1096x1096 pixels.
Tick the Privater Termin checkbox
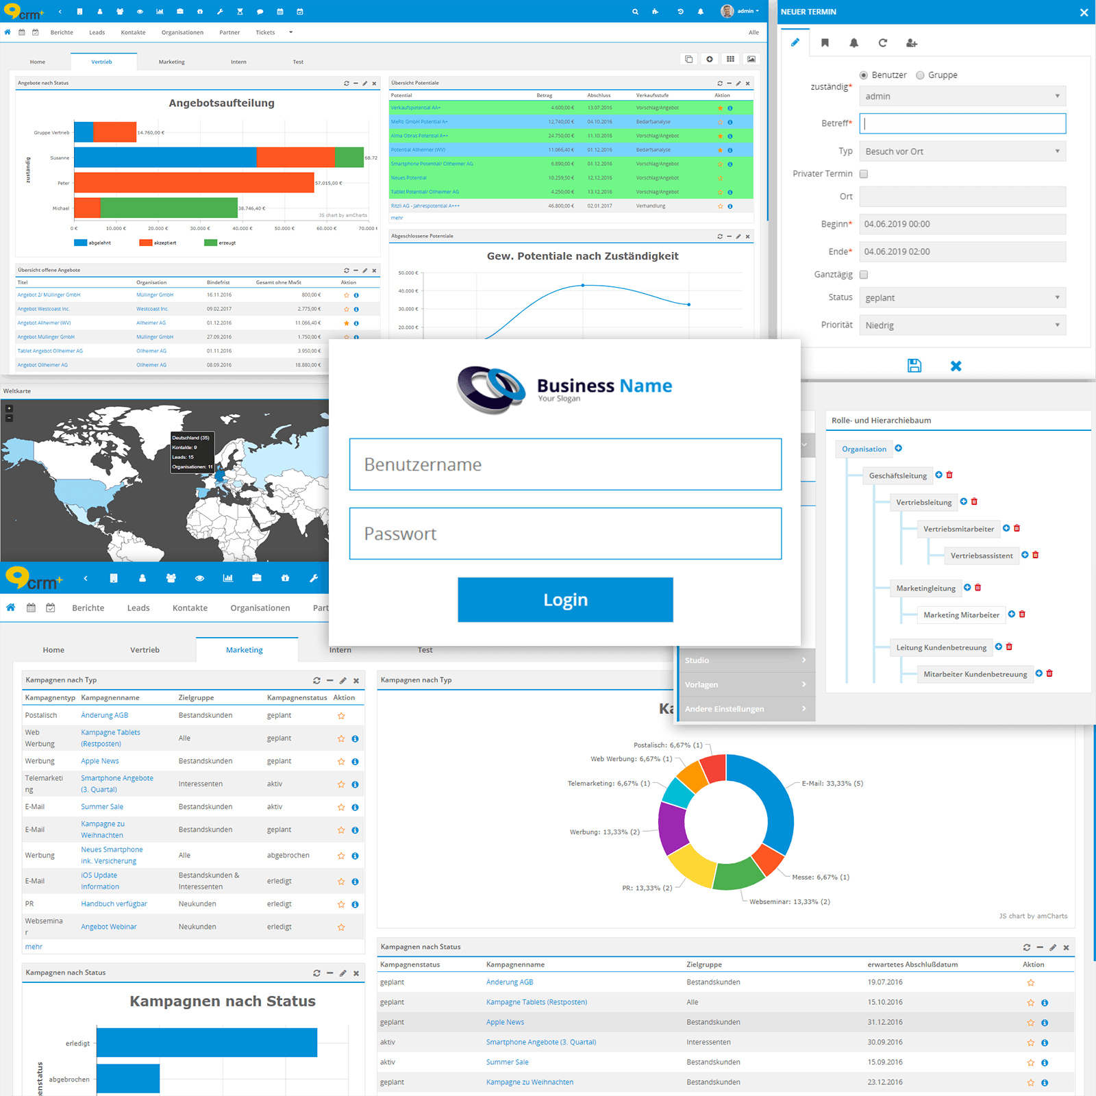coord(864,174)
